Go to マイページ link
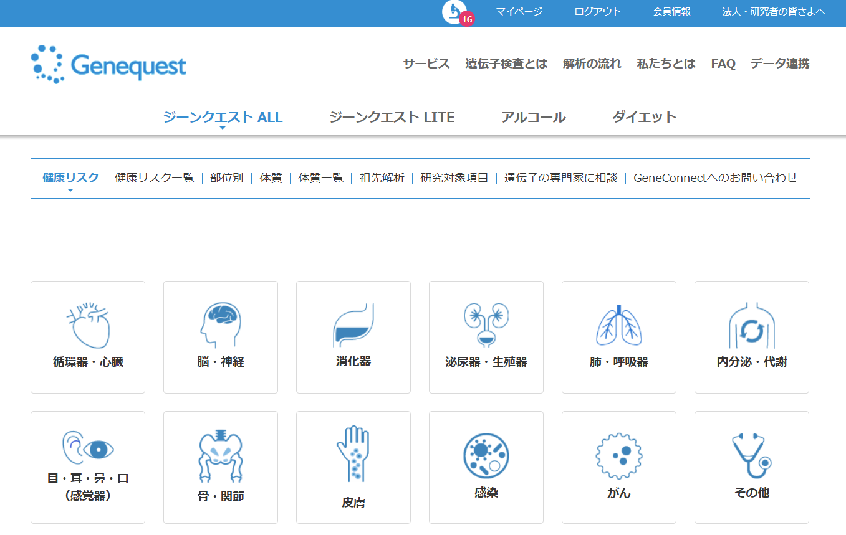The height and width of the screenshot is (535, 846). coord(519,11)
